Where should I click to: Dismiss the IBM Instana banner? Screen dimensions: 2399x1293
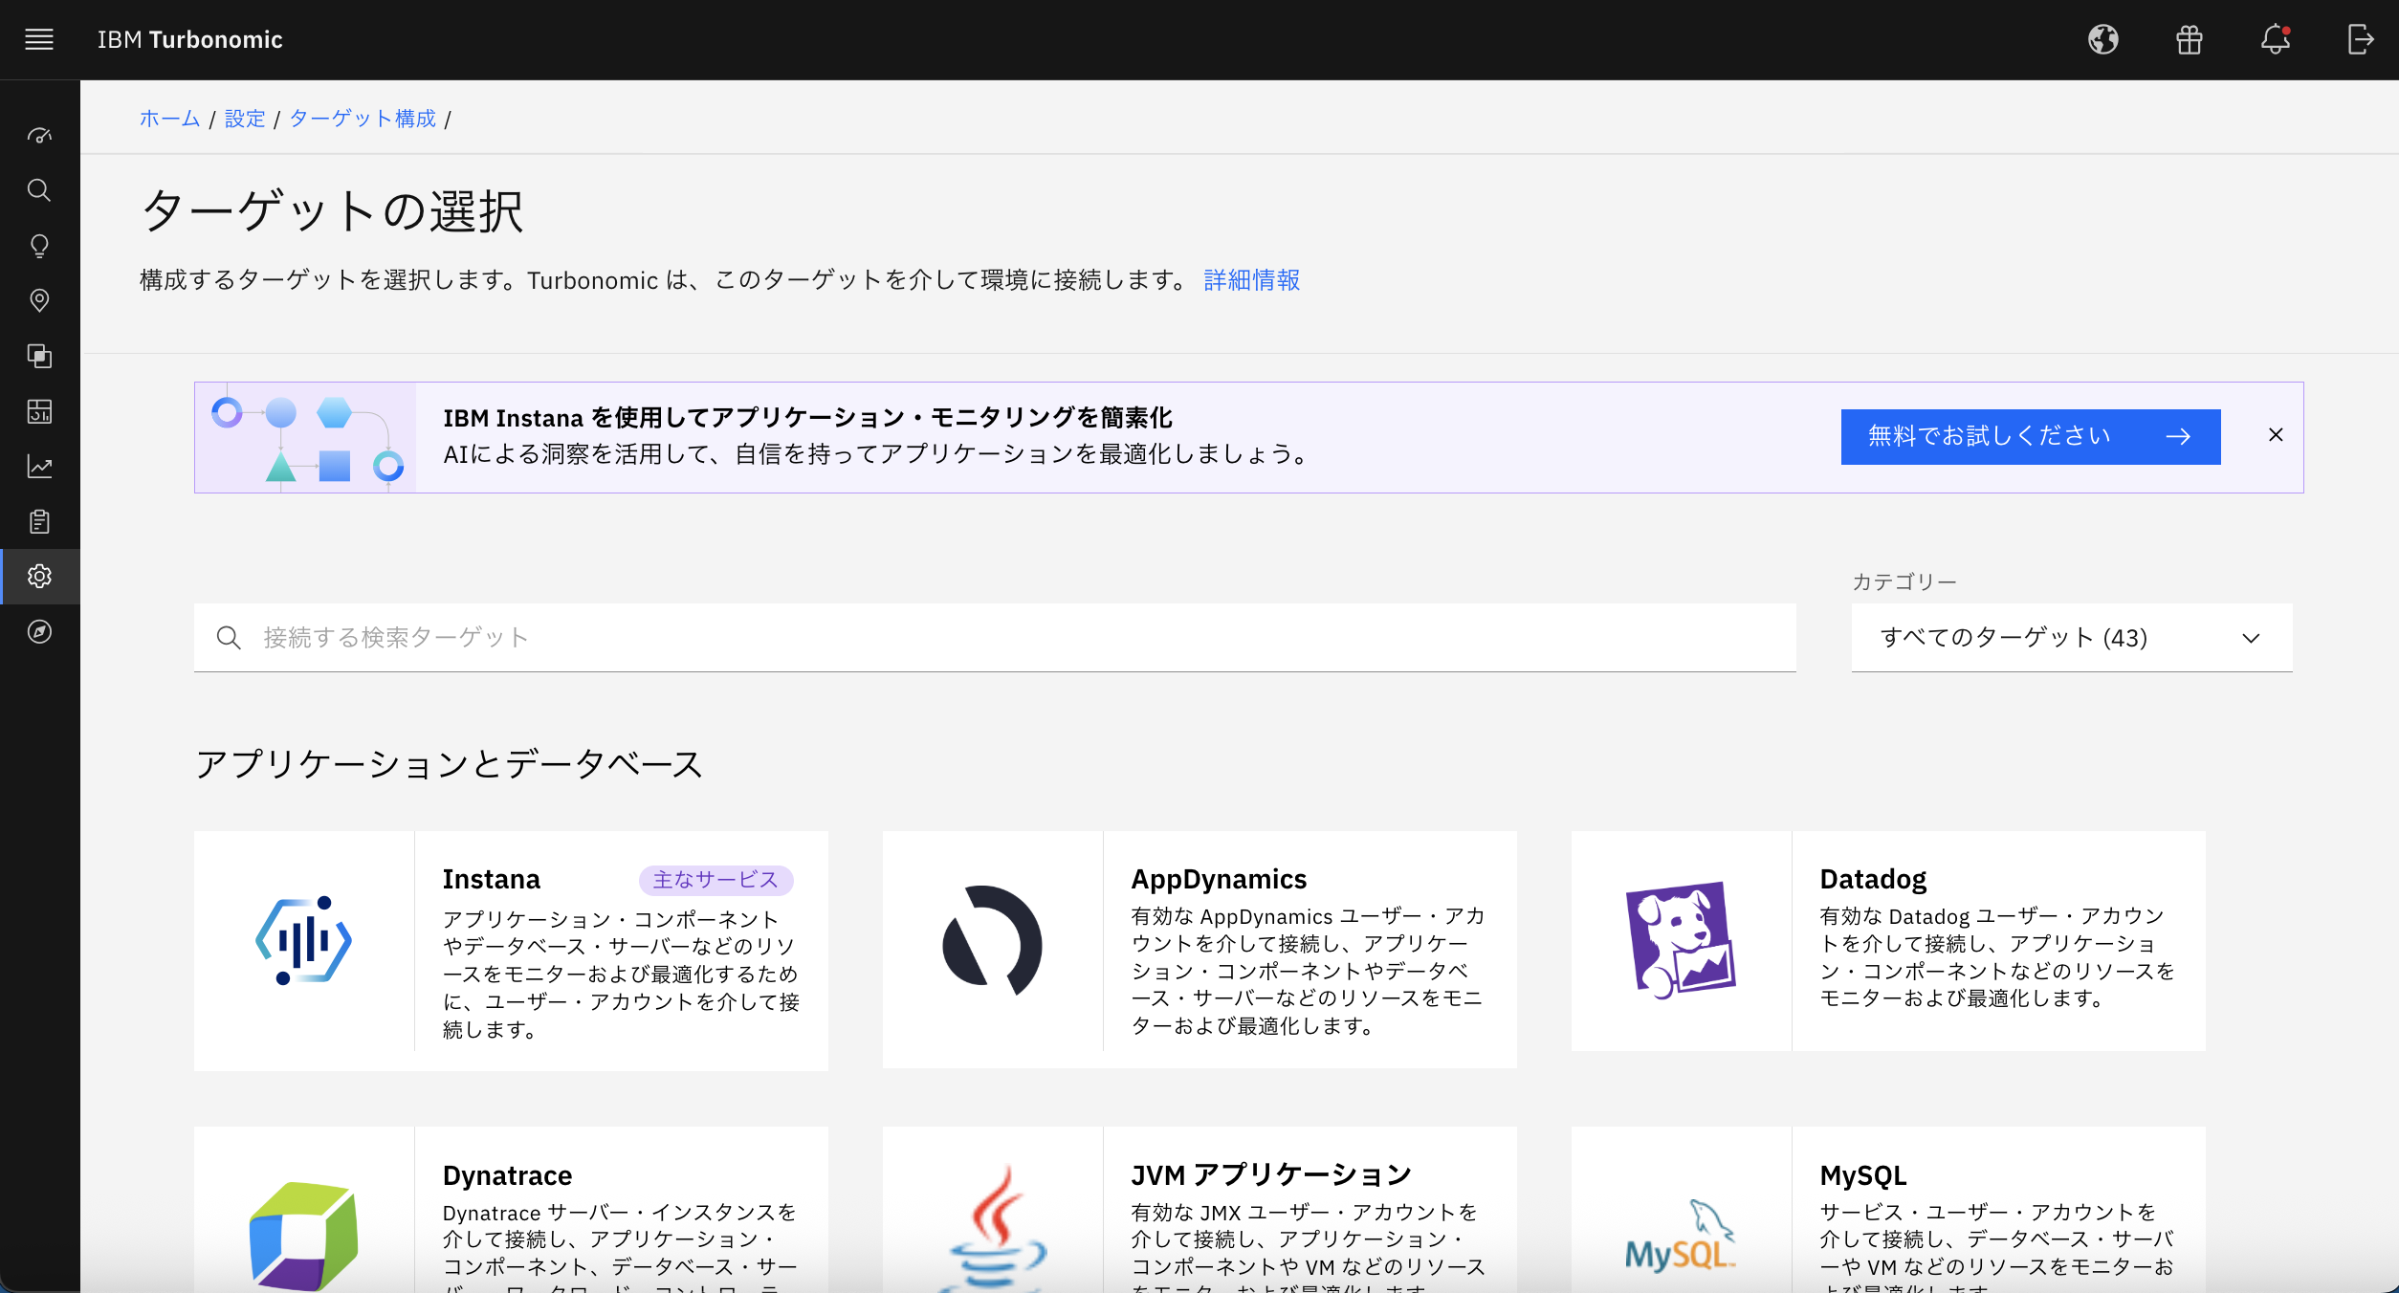(2276, 435)
